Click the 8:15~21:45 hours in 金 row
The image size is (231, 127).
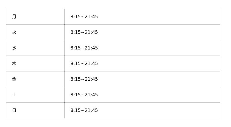(84, 79)
